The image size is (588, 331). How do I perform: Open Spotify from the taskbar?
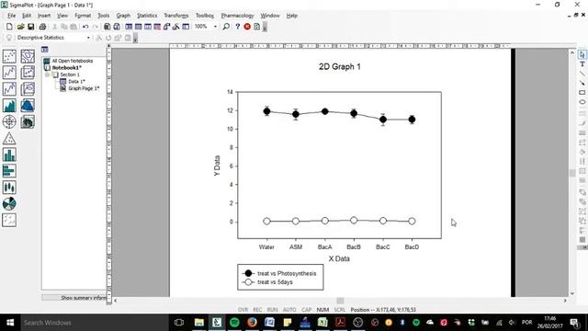pos(234,323)
